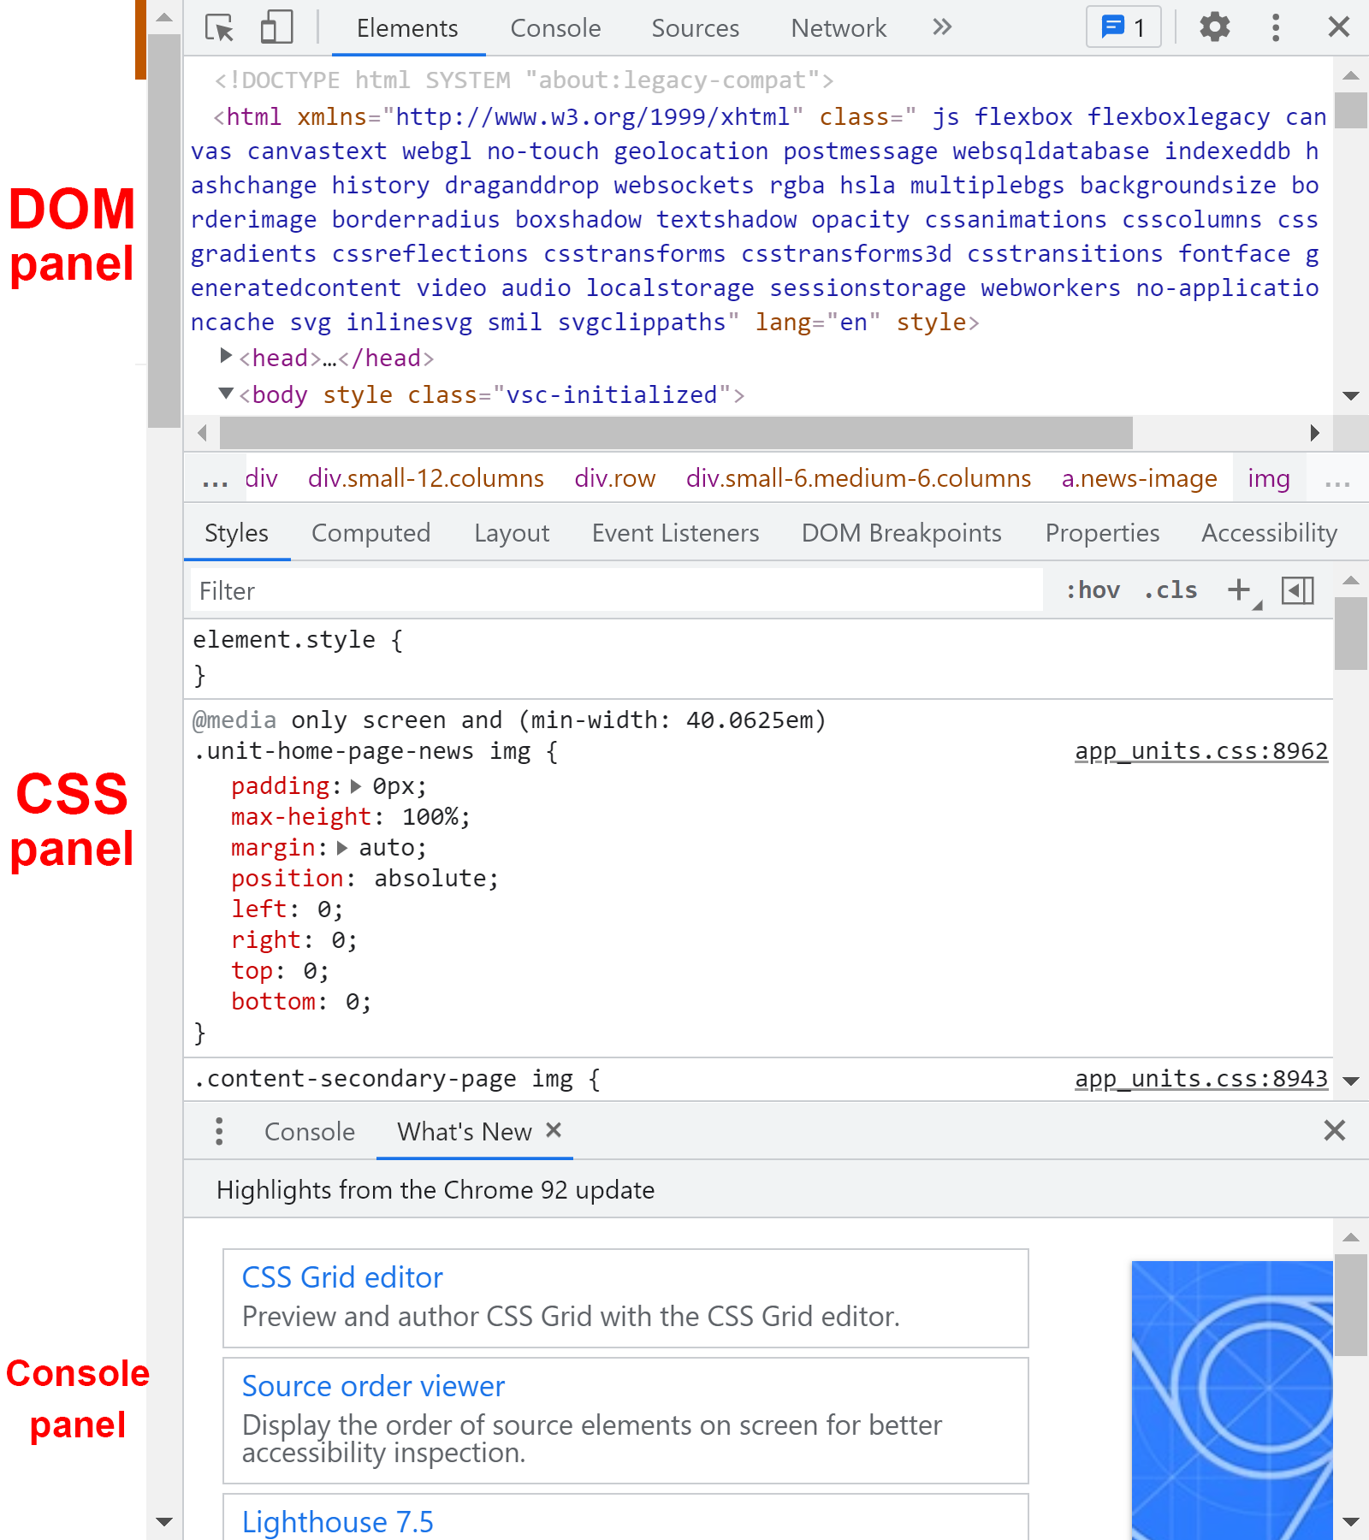Switch drawer to the Console tab
The width and height of the screenshot is (1369, 1540).
pyautogui.click(x=309, y=1132)
